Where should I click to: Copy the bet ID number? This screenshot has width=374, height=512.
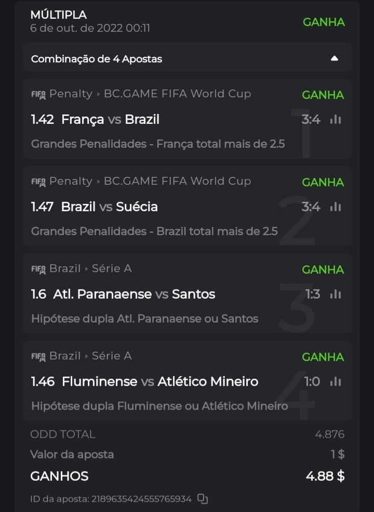203,499
